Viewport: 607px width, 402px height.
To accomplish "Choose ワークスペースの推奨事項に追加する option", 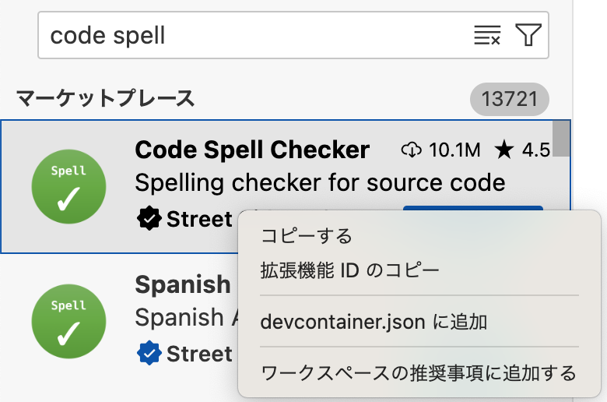I will click(x=419, y=373).
